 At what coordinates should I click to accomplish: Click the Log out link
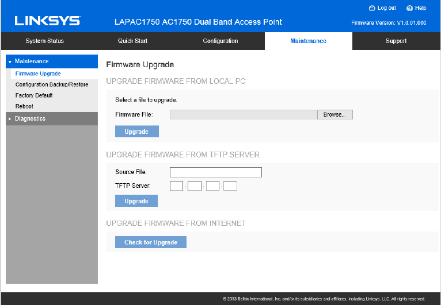[386, 8]
